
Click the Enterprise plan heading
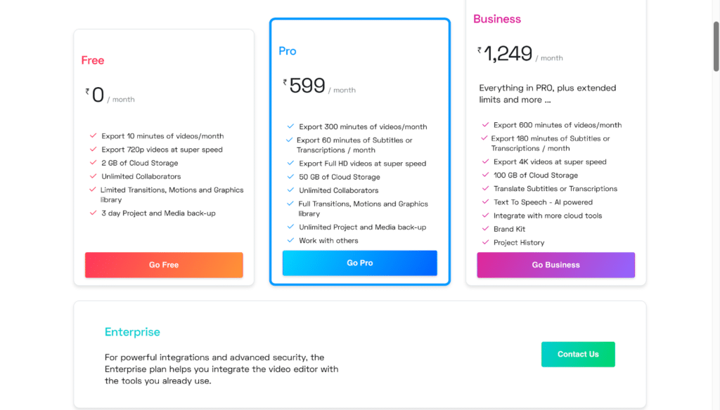(x=132, y=332)
